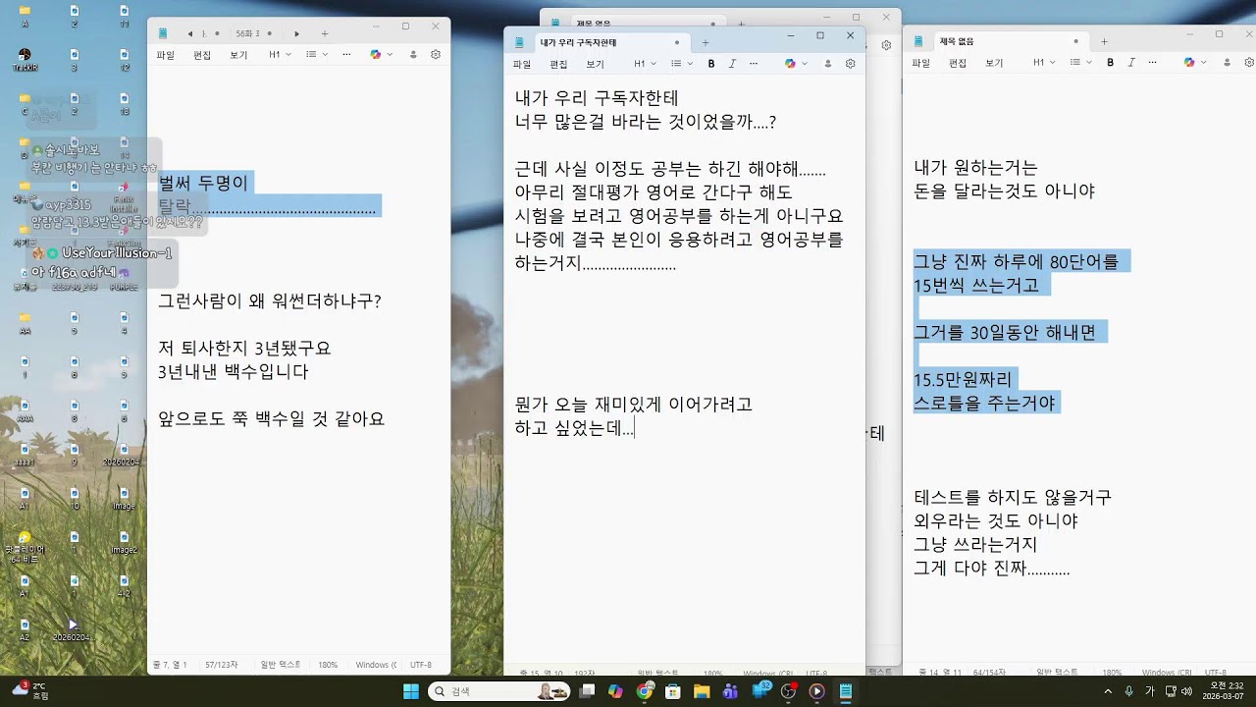Open Copilot in the right Notepad window
This screenshot has height=707, width=1256.
pyautogui.click(x=1189, y=62)
